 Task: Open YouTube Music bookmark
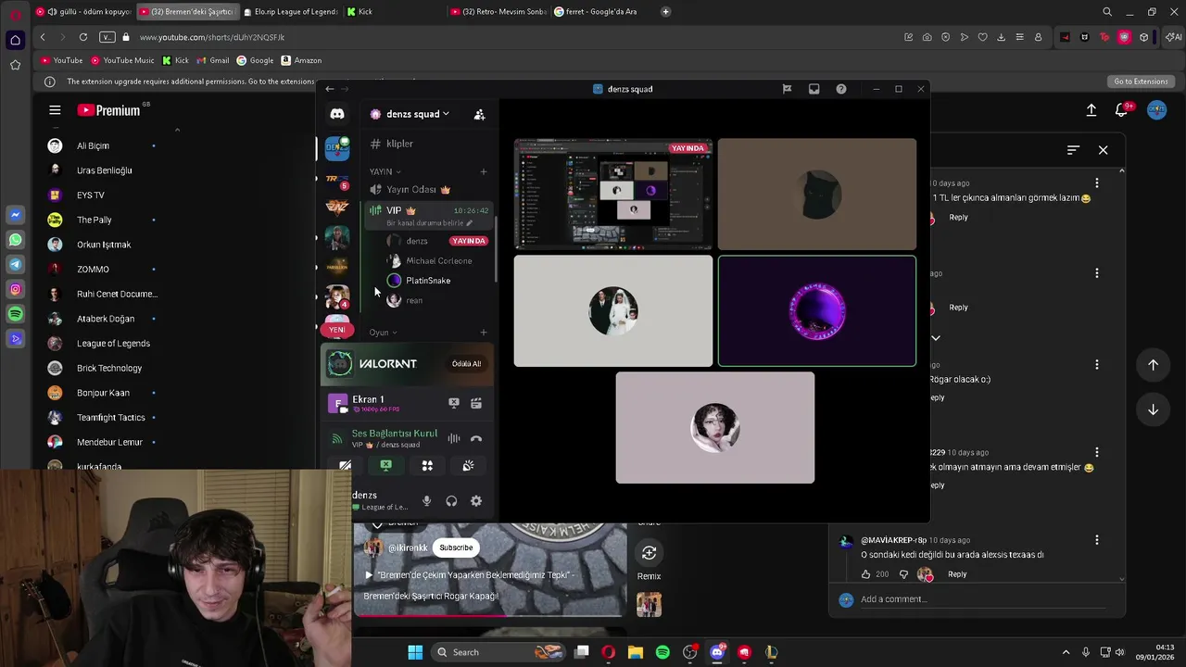pos(122,60)
